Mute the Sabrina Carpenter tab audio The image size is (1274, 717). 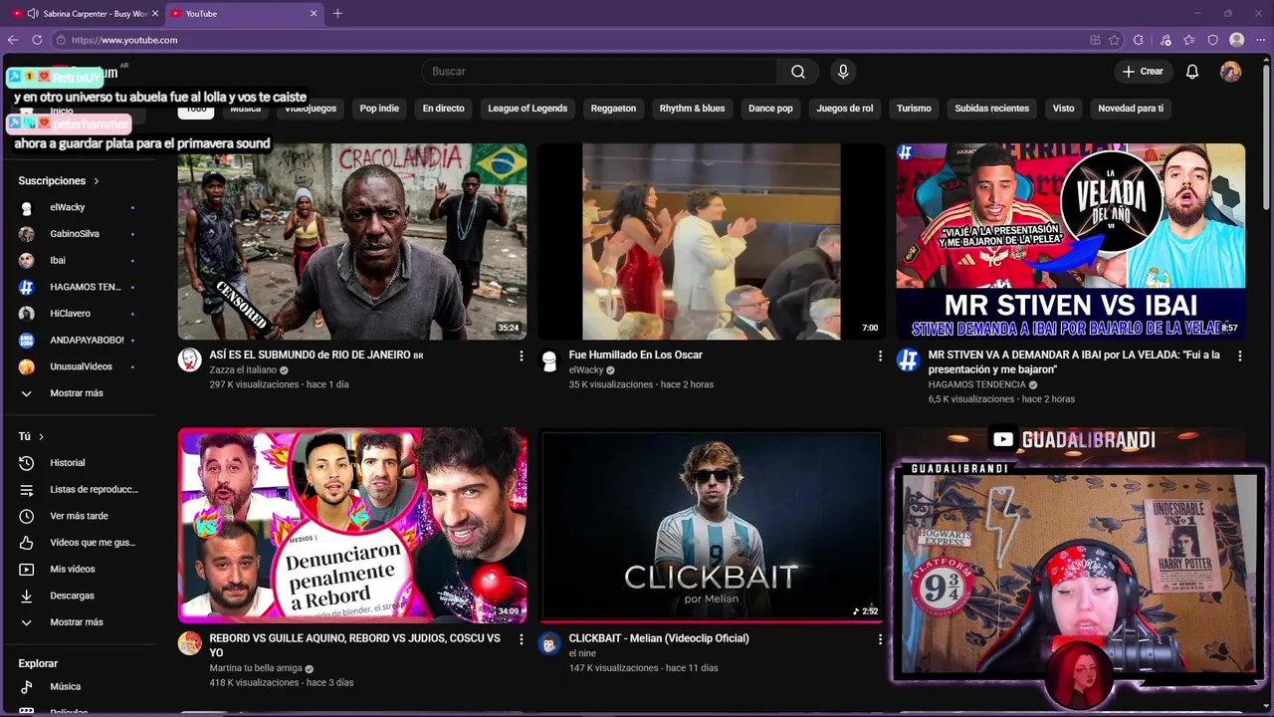coord(33,14)
